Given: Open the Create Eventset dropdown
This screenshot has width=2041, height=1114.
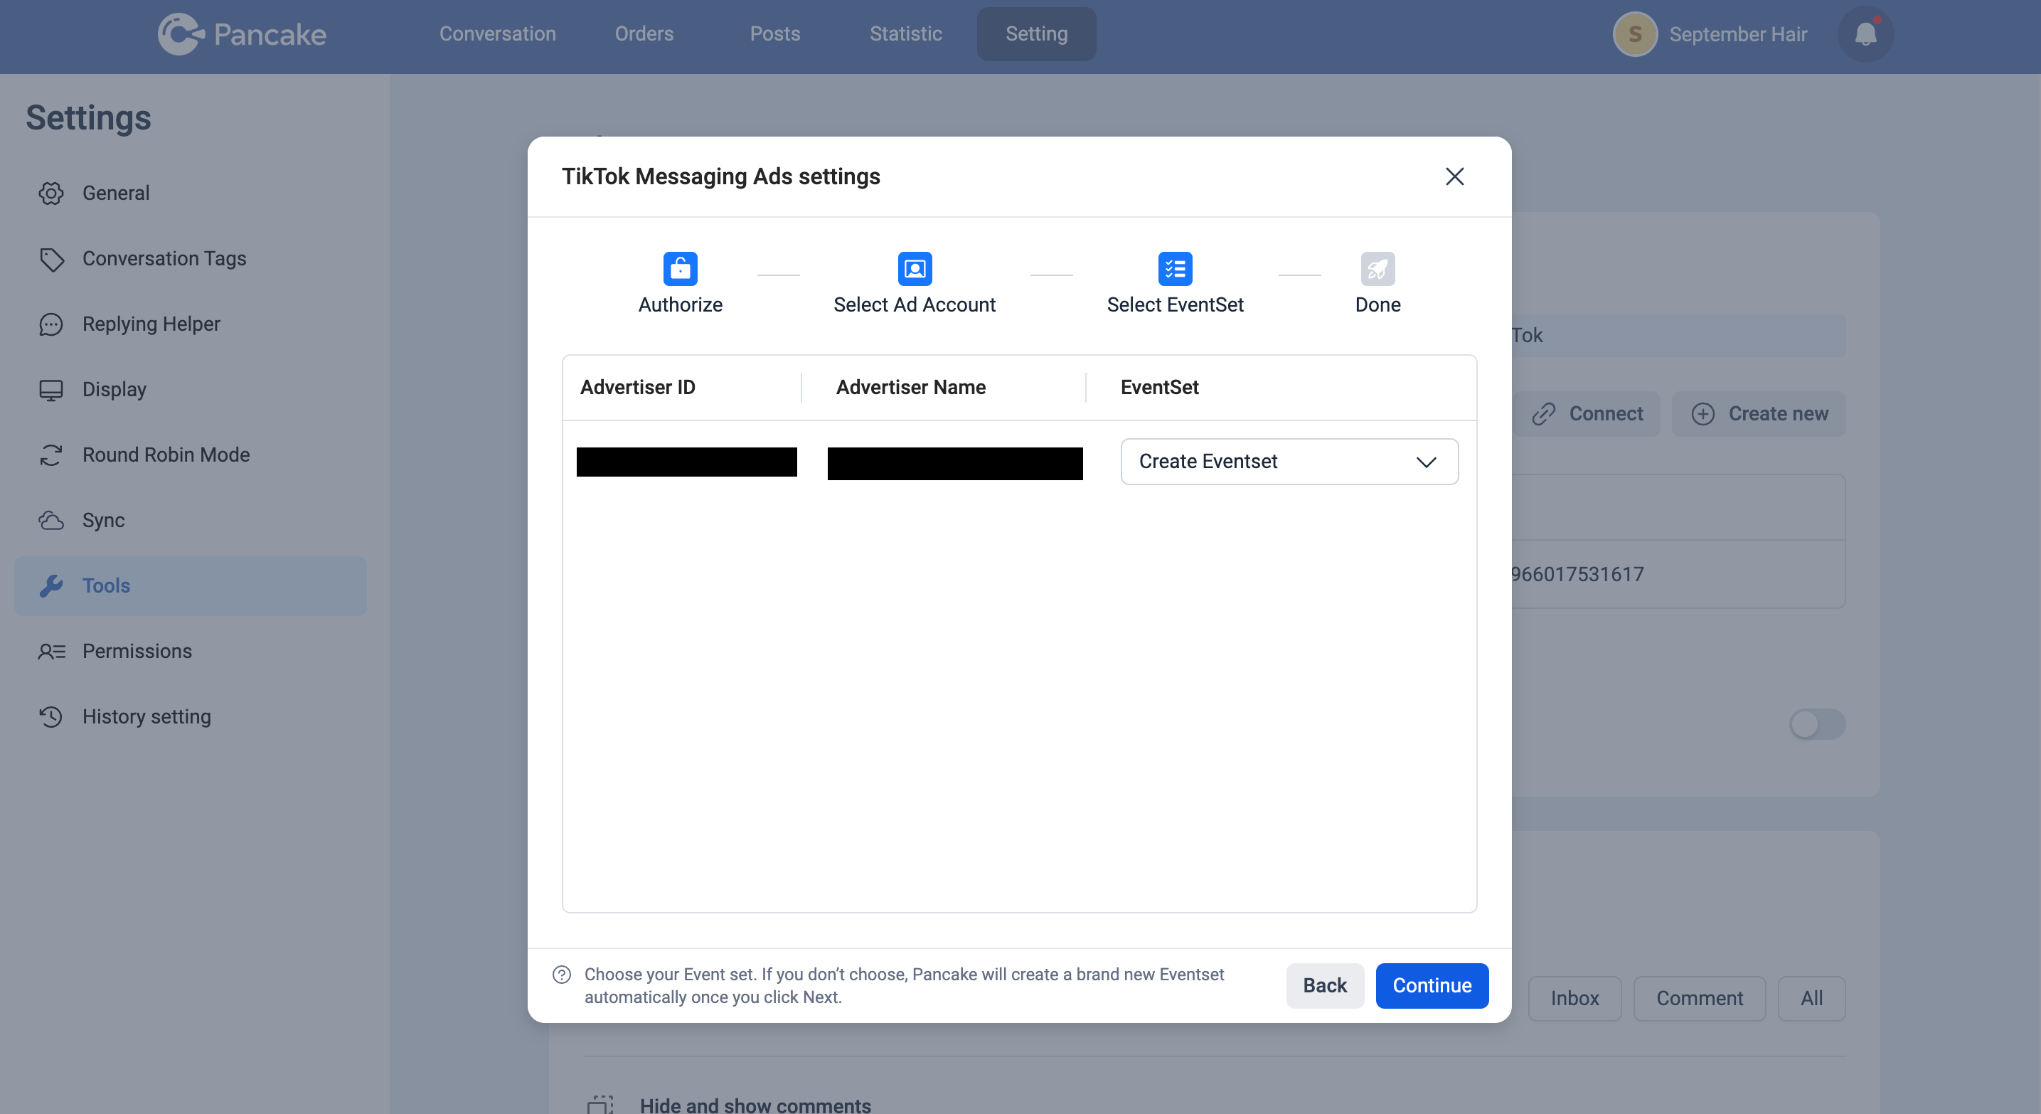Looking at the screenshot, I should [x=1289, y=461].
